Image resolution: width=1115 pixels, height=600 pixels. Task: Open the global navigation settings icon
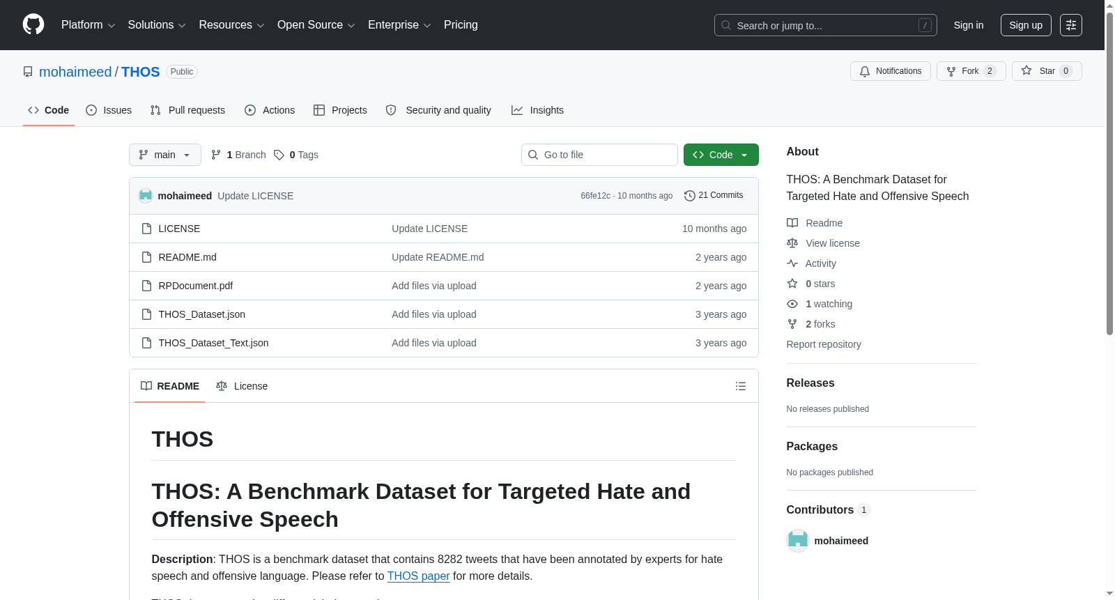pyautogui.click(x=1071, y=25)
